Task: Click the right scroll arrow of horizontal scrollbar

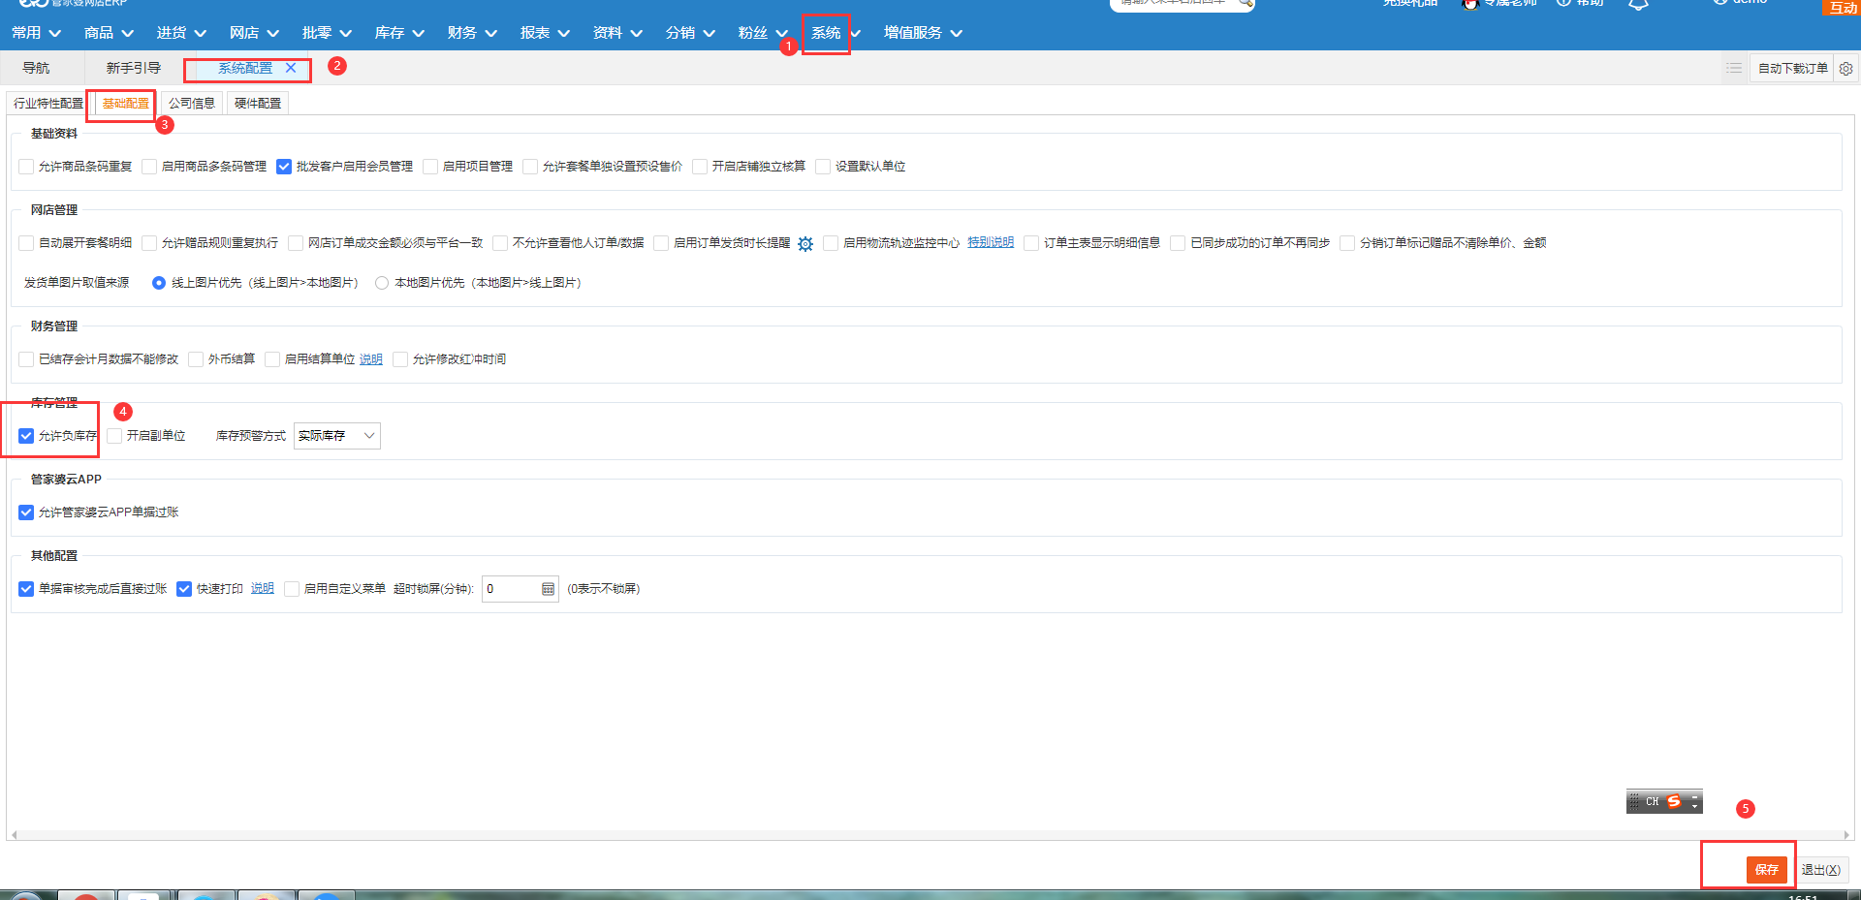Action: (1845, 835)
